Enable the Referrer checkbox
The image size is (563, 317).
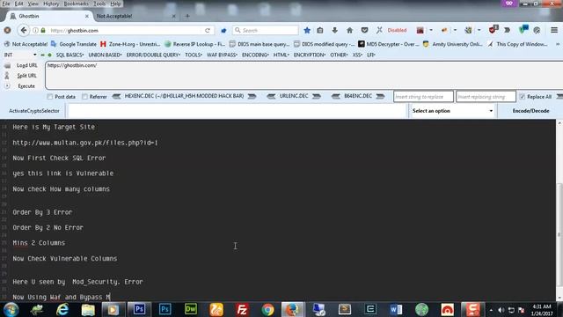tap(84, 97)
